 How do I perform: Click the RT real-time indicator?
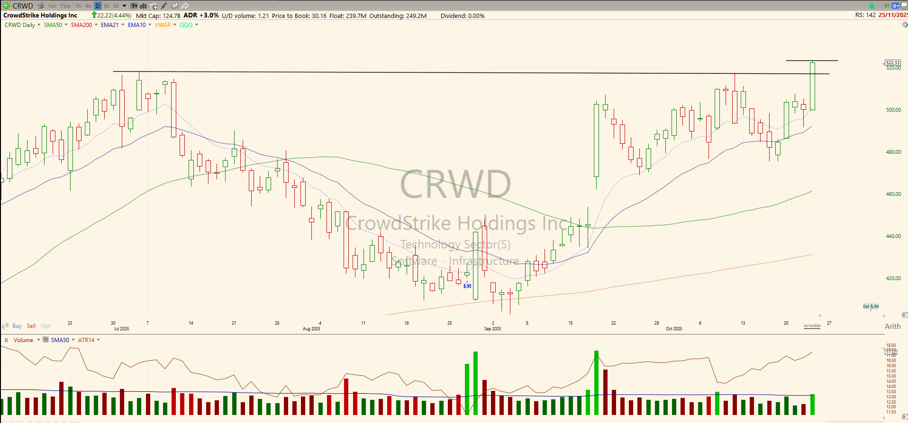click(887, 6)
